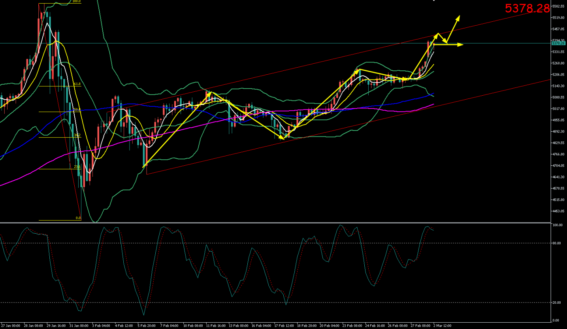This screenshot has height=329, width=567.
Task: Select the 100.0 Fibonacci level label at top
Action: pos(76,1)
